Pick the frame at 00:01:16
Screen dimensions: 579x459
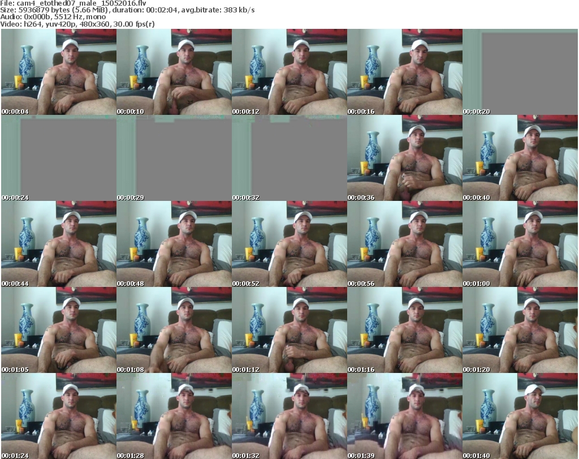tap(405, 330)
